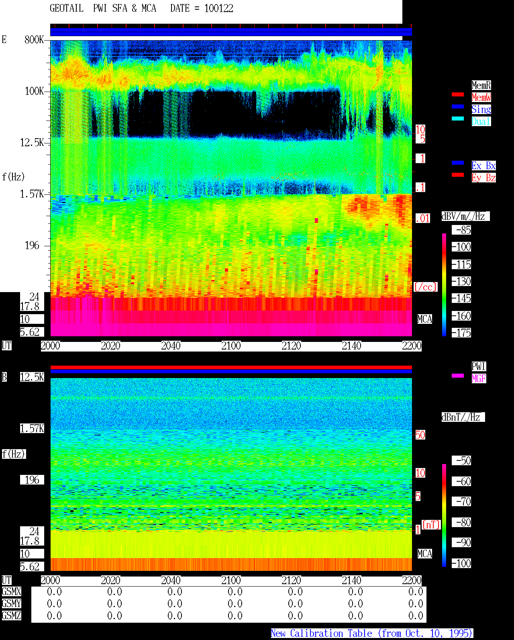514x640 pixels.
Task: Click the 2120 UT tick under B panel
Action: [291, 581]
